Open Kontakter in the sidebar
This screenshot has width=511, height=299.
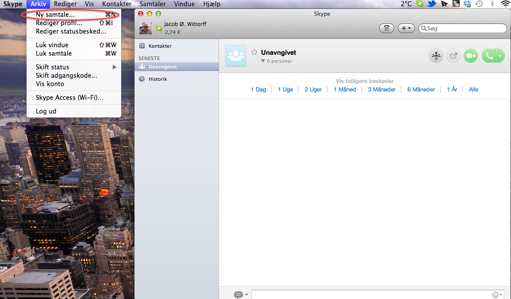pos(160,46)
